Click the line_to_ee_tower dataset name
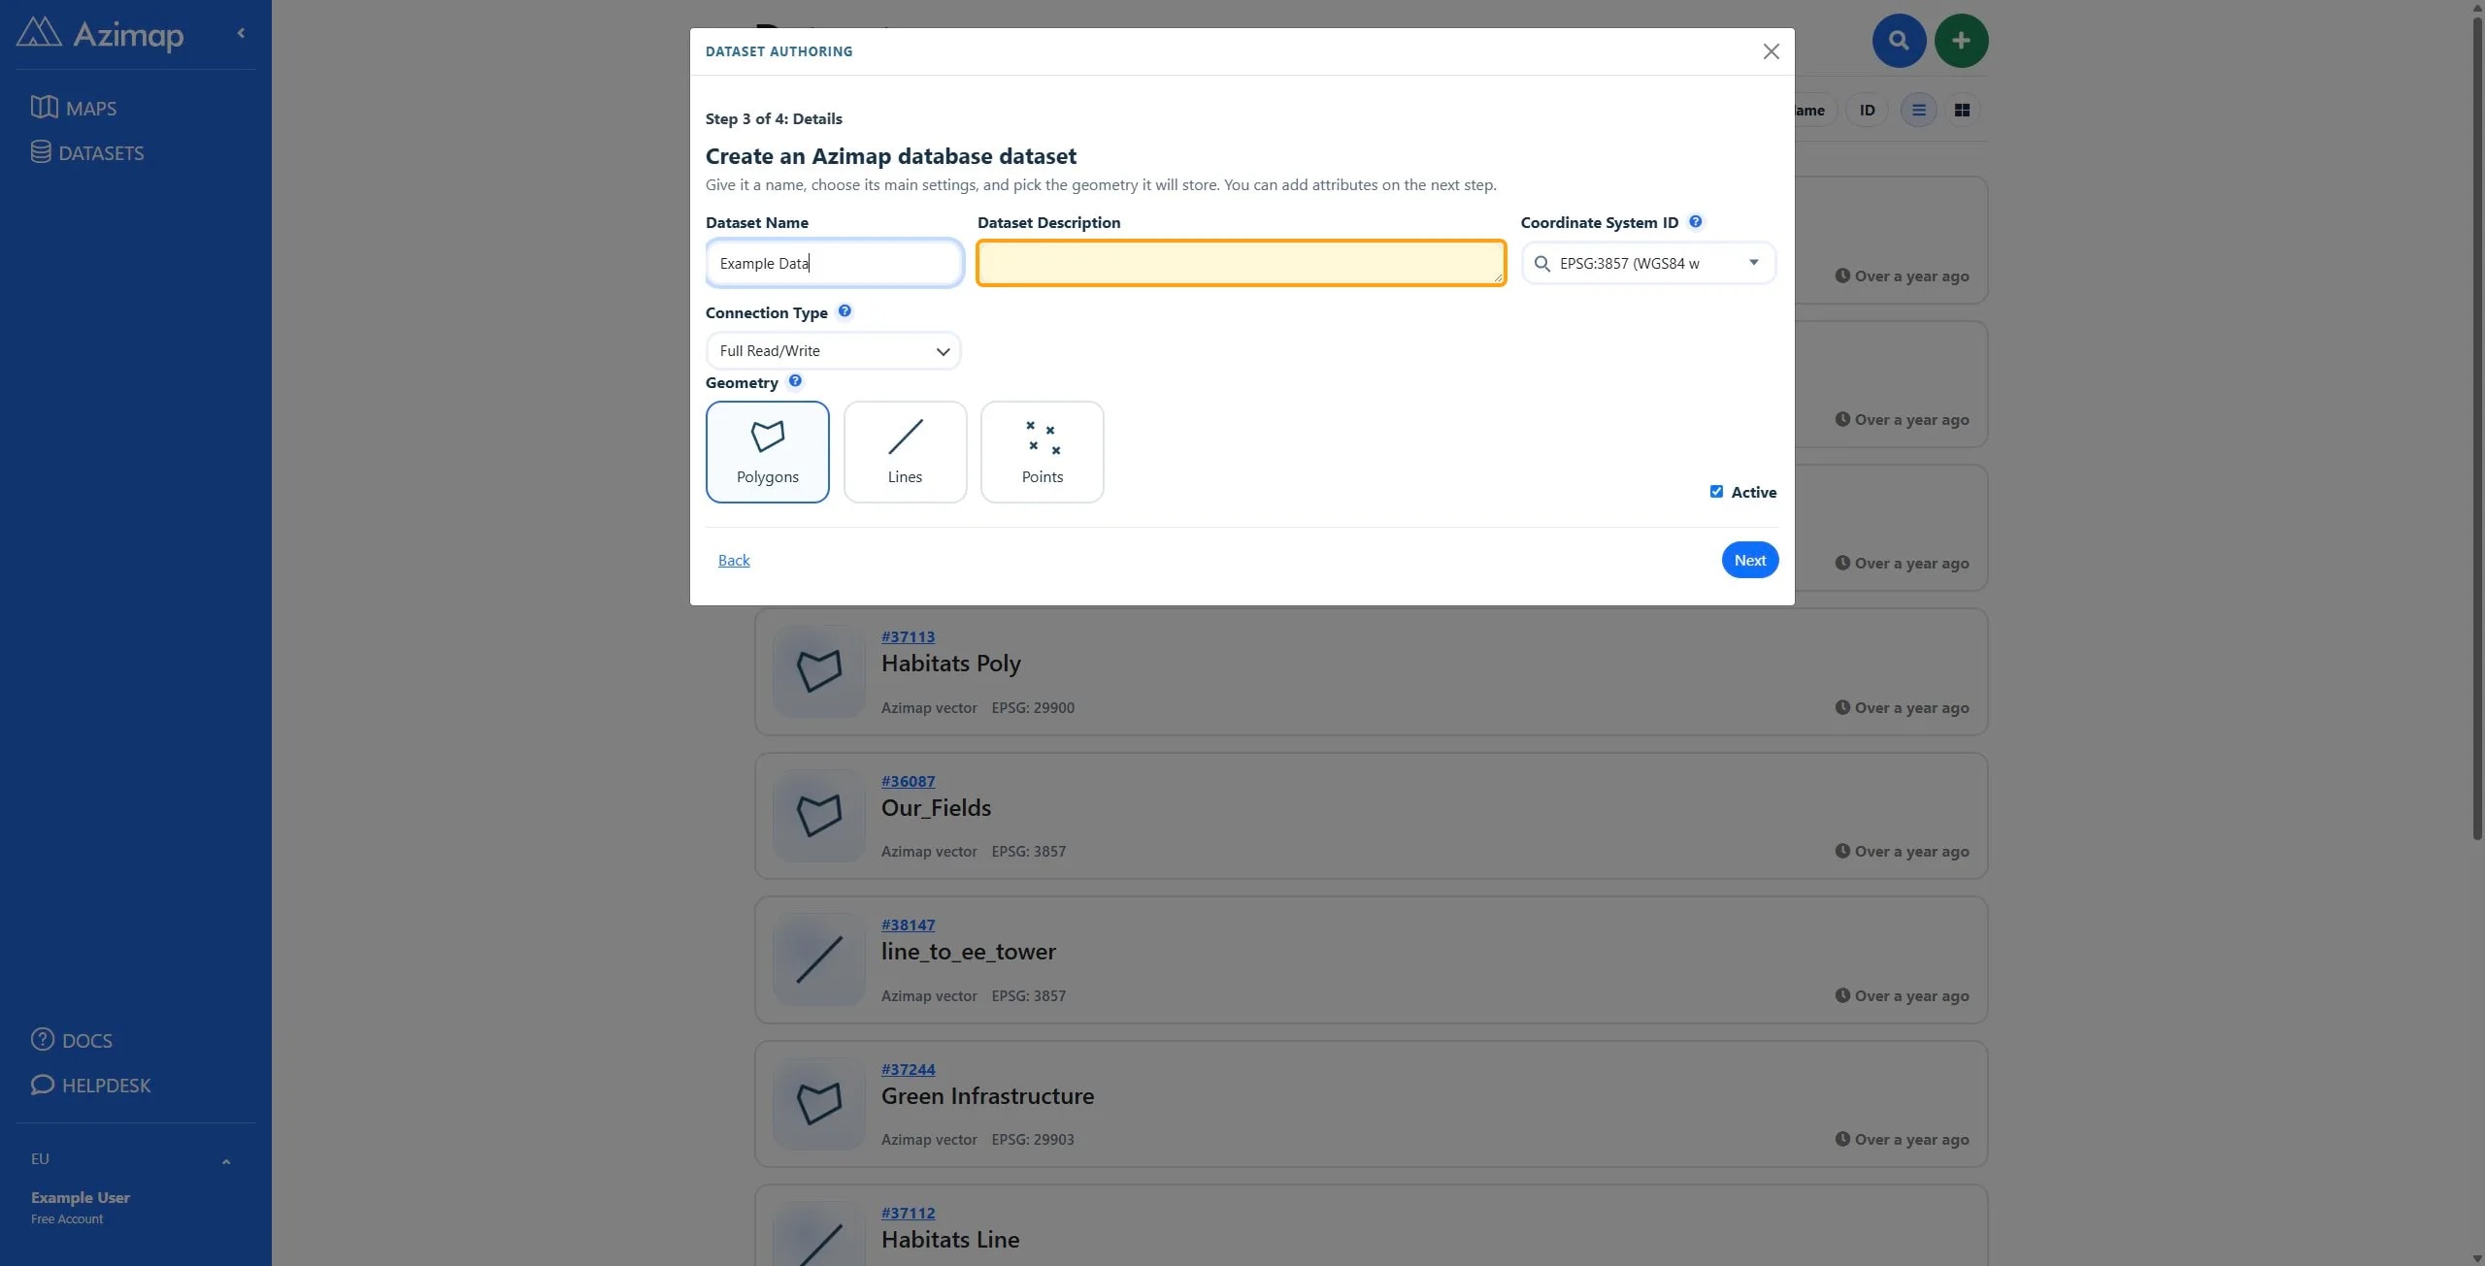The height and width of the screenshot is (1266, 2485). [x=968, y=952]
